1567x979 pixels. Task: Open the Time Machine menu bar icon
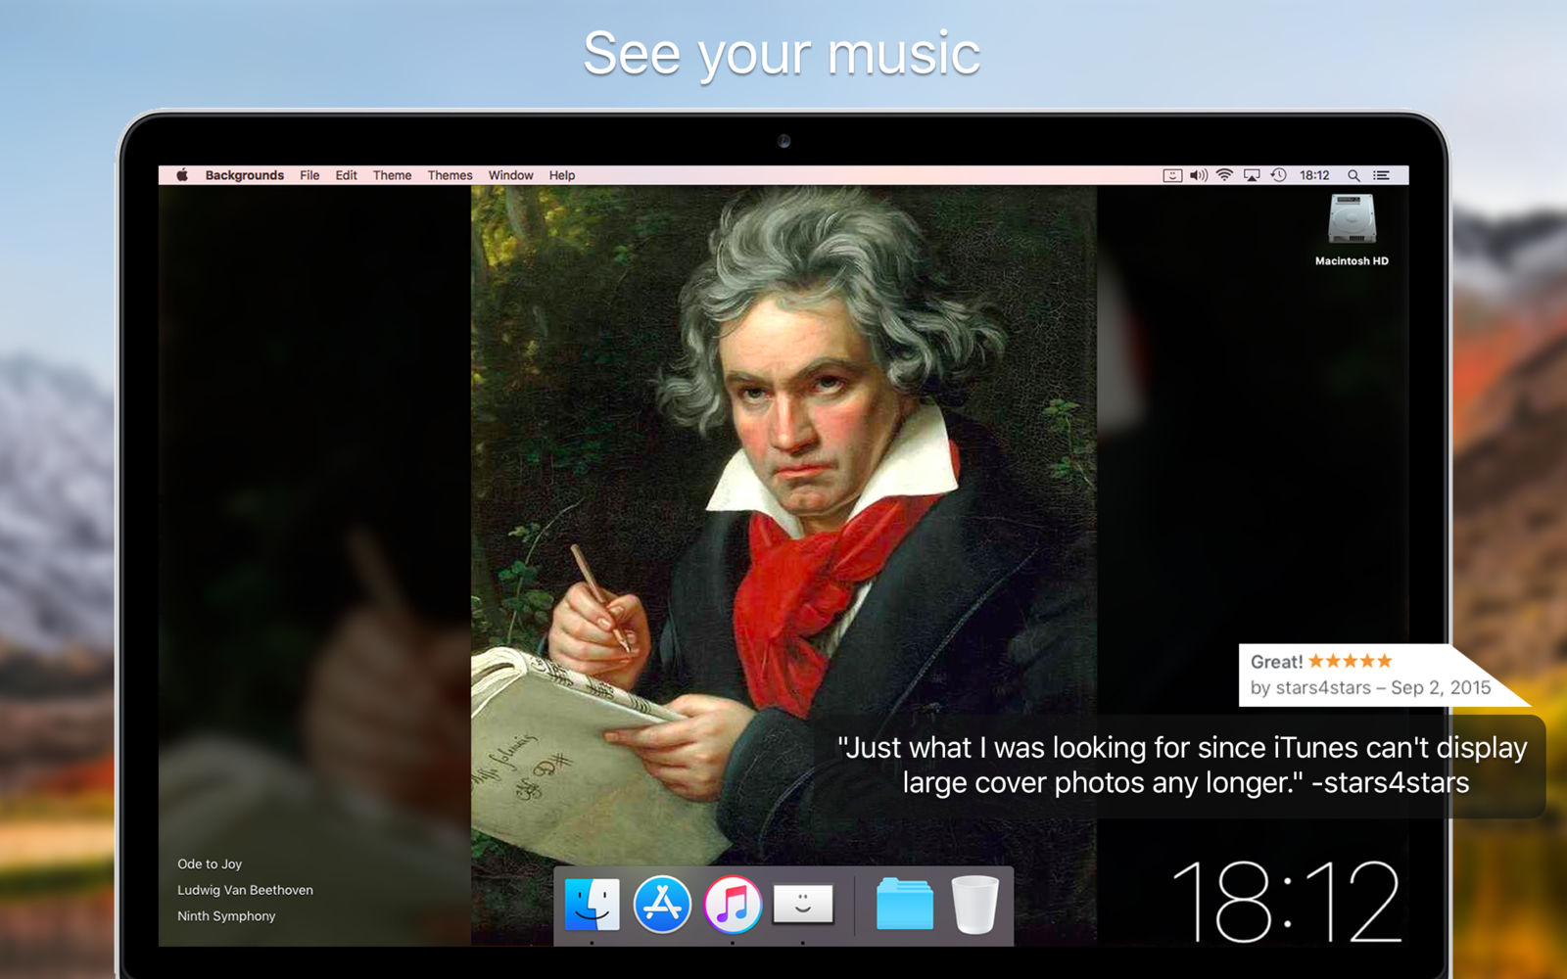(1278, 175)
